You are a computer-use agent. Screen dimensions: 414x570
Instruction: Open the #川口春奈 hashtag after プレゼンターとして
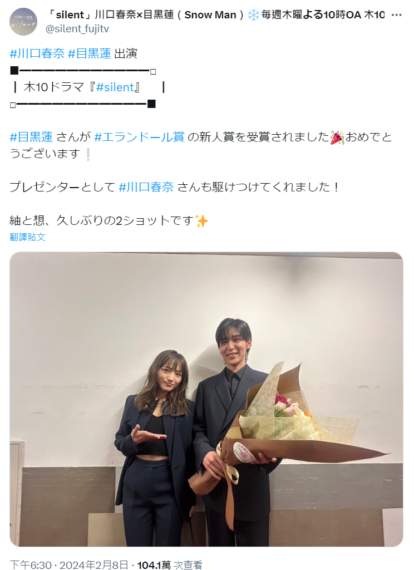[146, 187]
